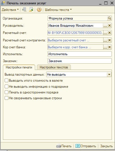The width and height of the screenshot is (115, 151).
Task: Enable Выводить итого стоимость в валюте
Action: coord(6,81)
